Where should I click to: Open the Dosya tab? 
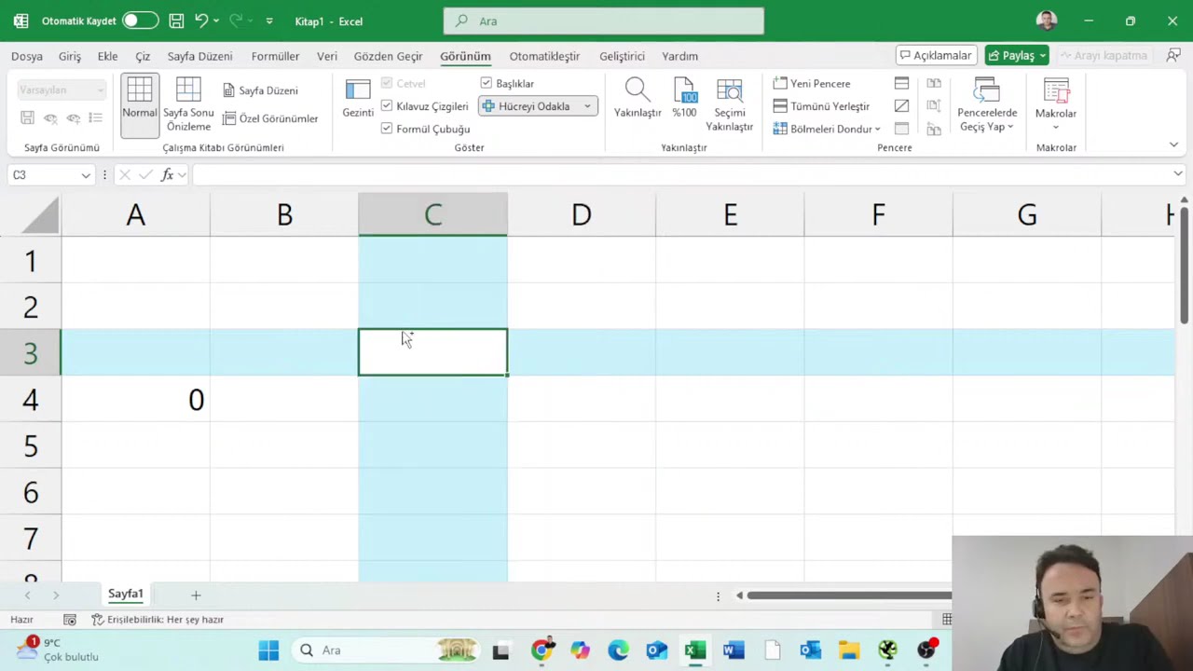27,56
